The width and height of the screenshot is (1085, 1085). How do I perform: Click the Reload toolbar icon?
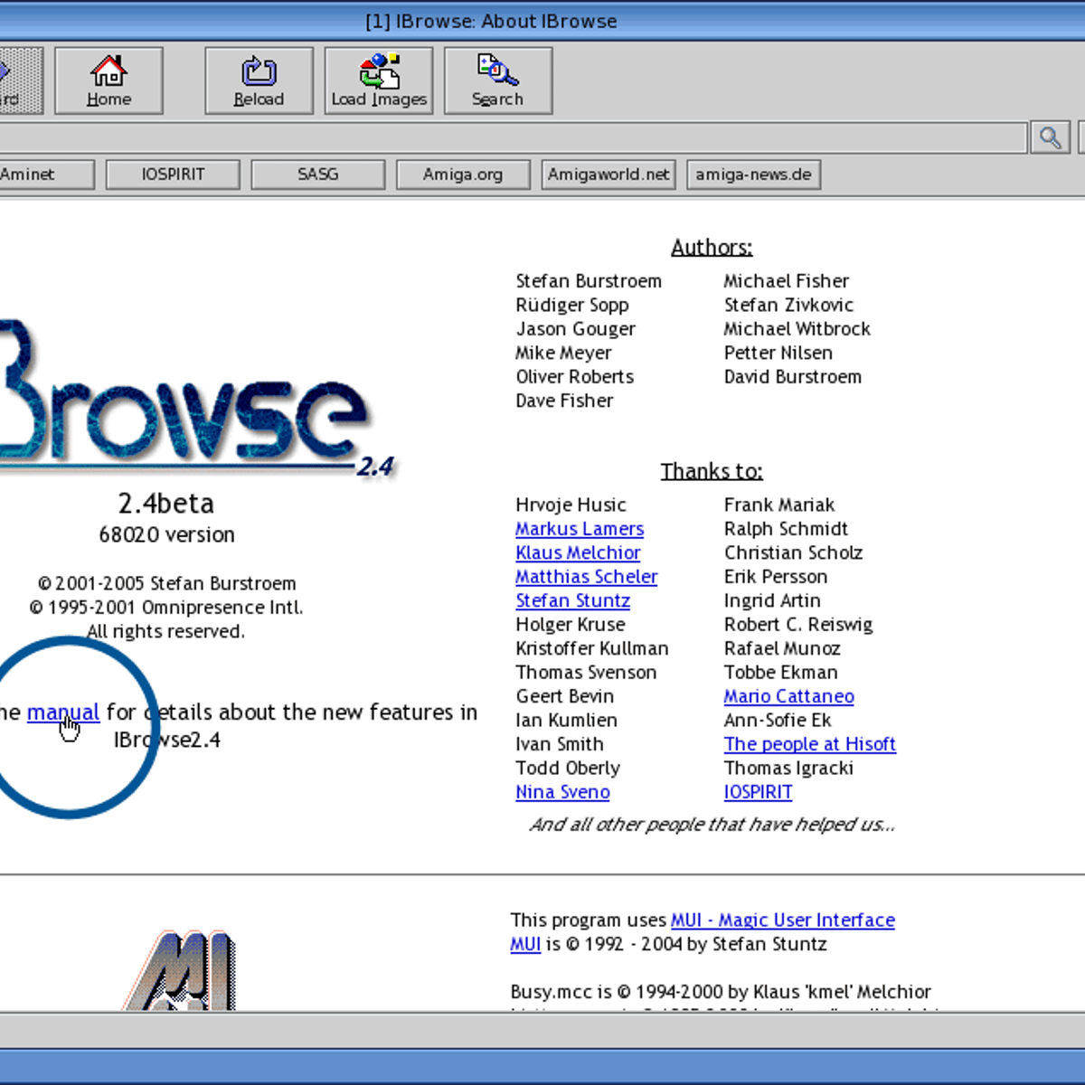[259, 80]
